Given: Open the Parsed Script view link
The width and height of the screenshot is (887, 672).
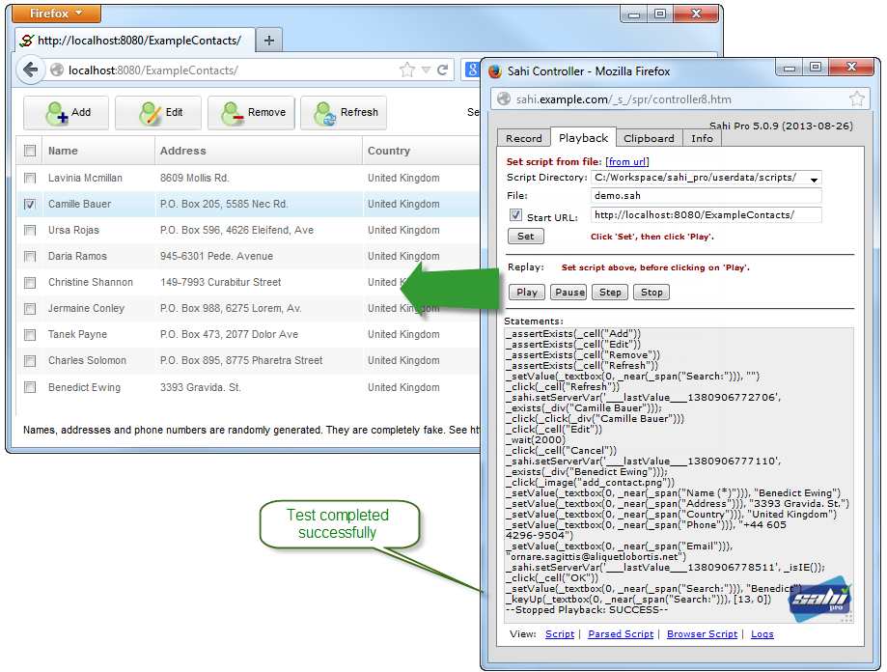Looking at the screenshot, I should coord(621,634).
